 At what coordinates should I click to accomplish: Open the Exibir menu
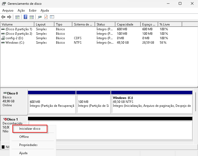(x=33, y=11)
